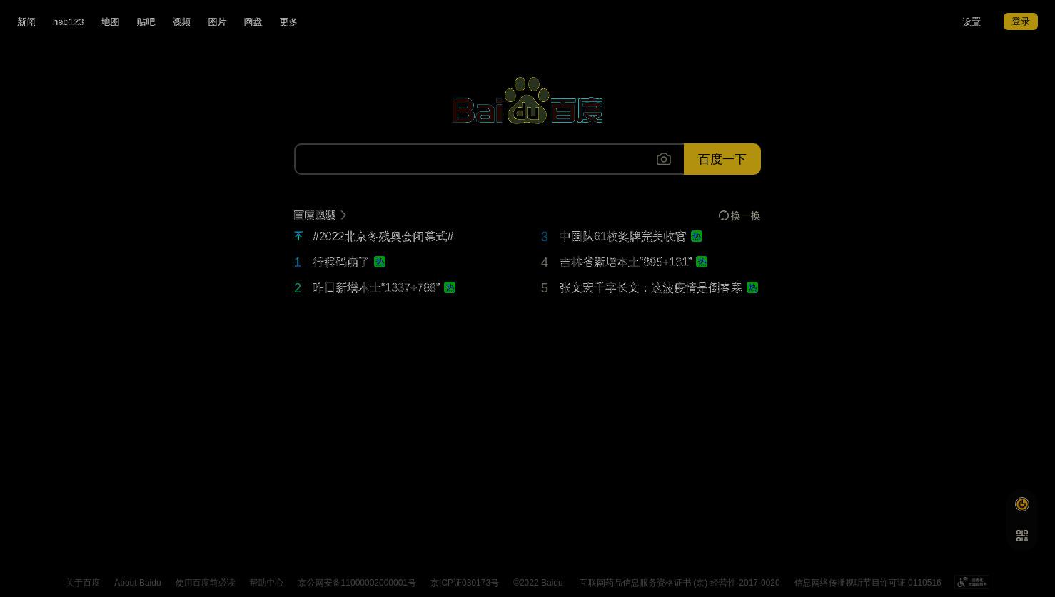Open hot search 行程码崩了
This screenshot has height=597, width=1055.
[340, 262]
